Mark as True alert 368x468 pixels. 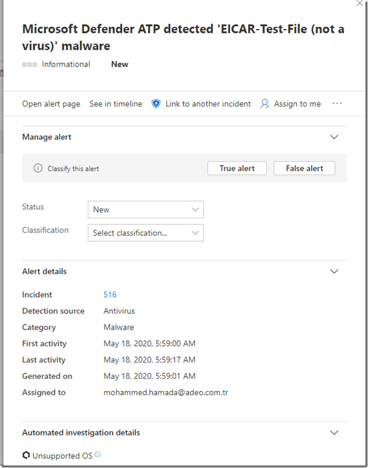(237, 169)
